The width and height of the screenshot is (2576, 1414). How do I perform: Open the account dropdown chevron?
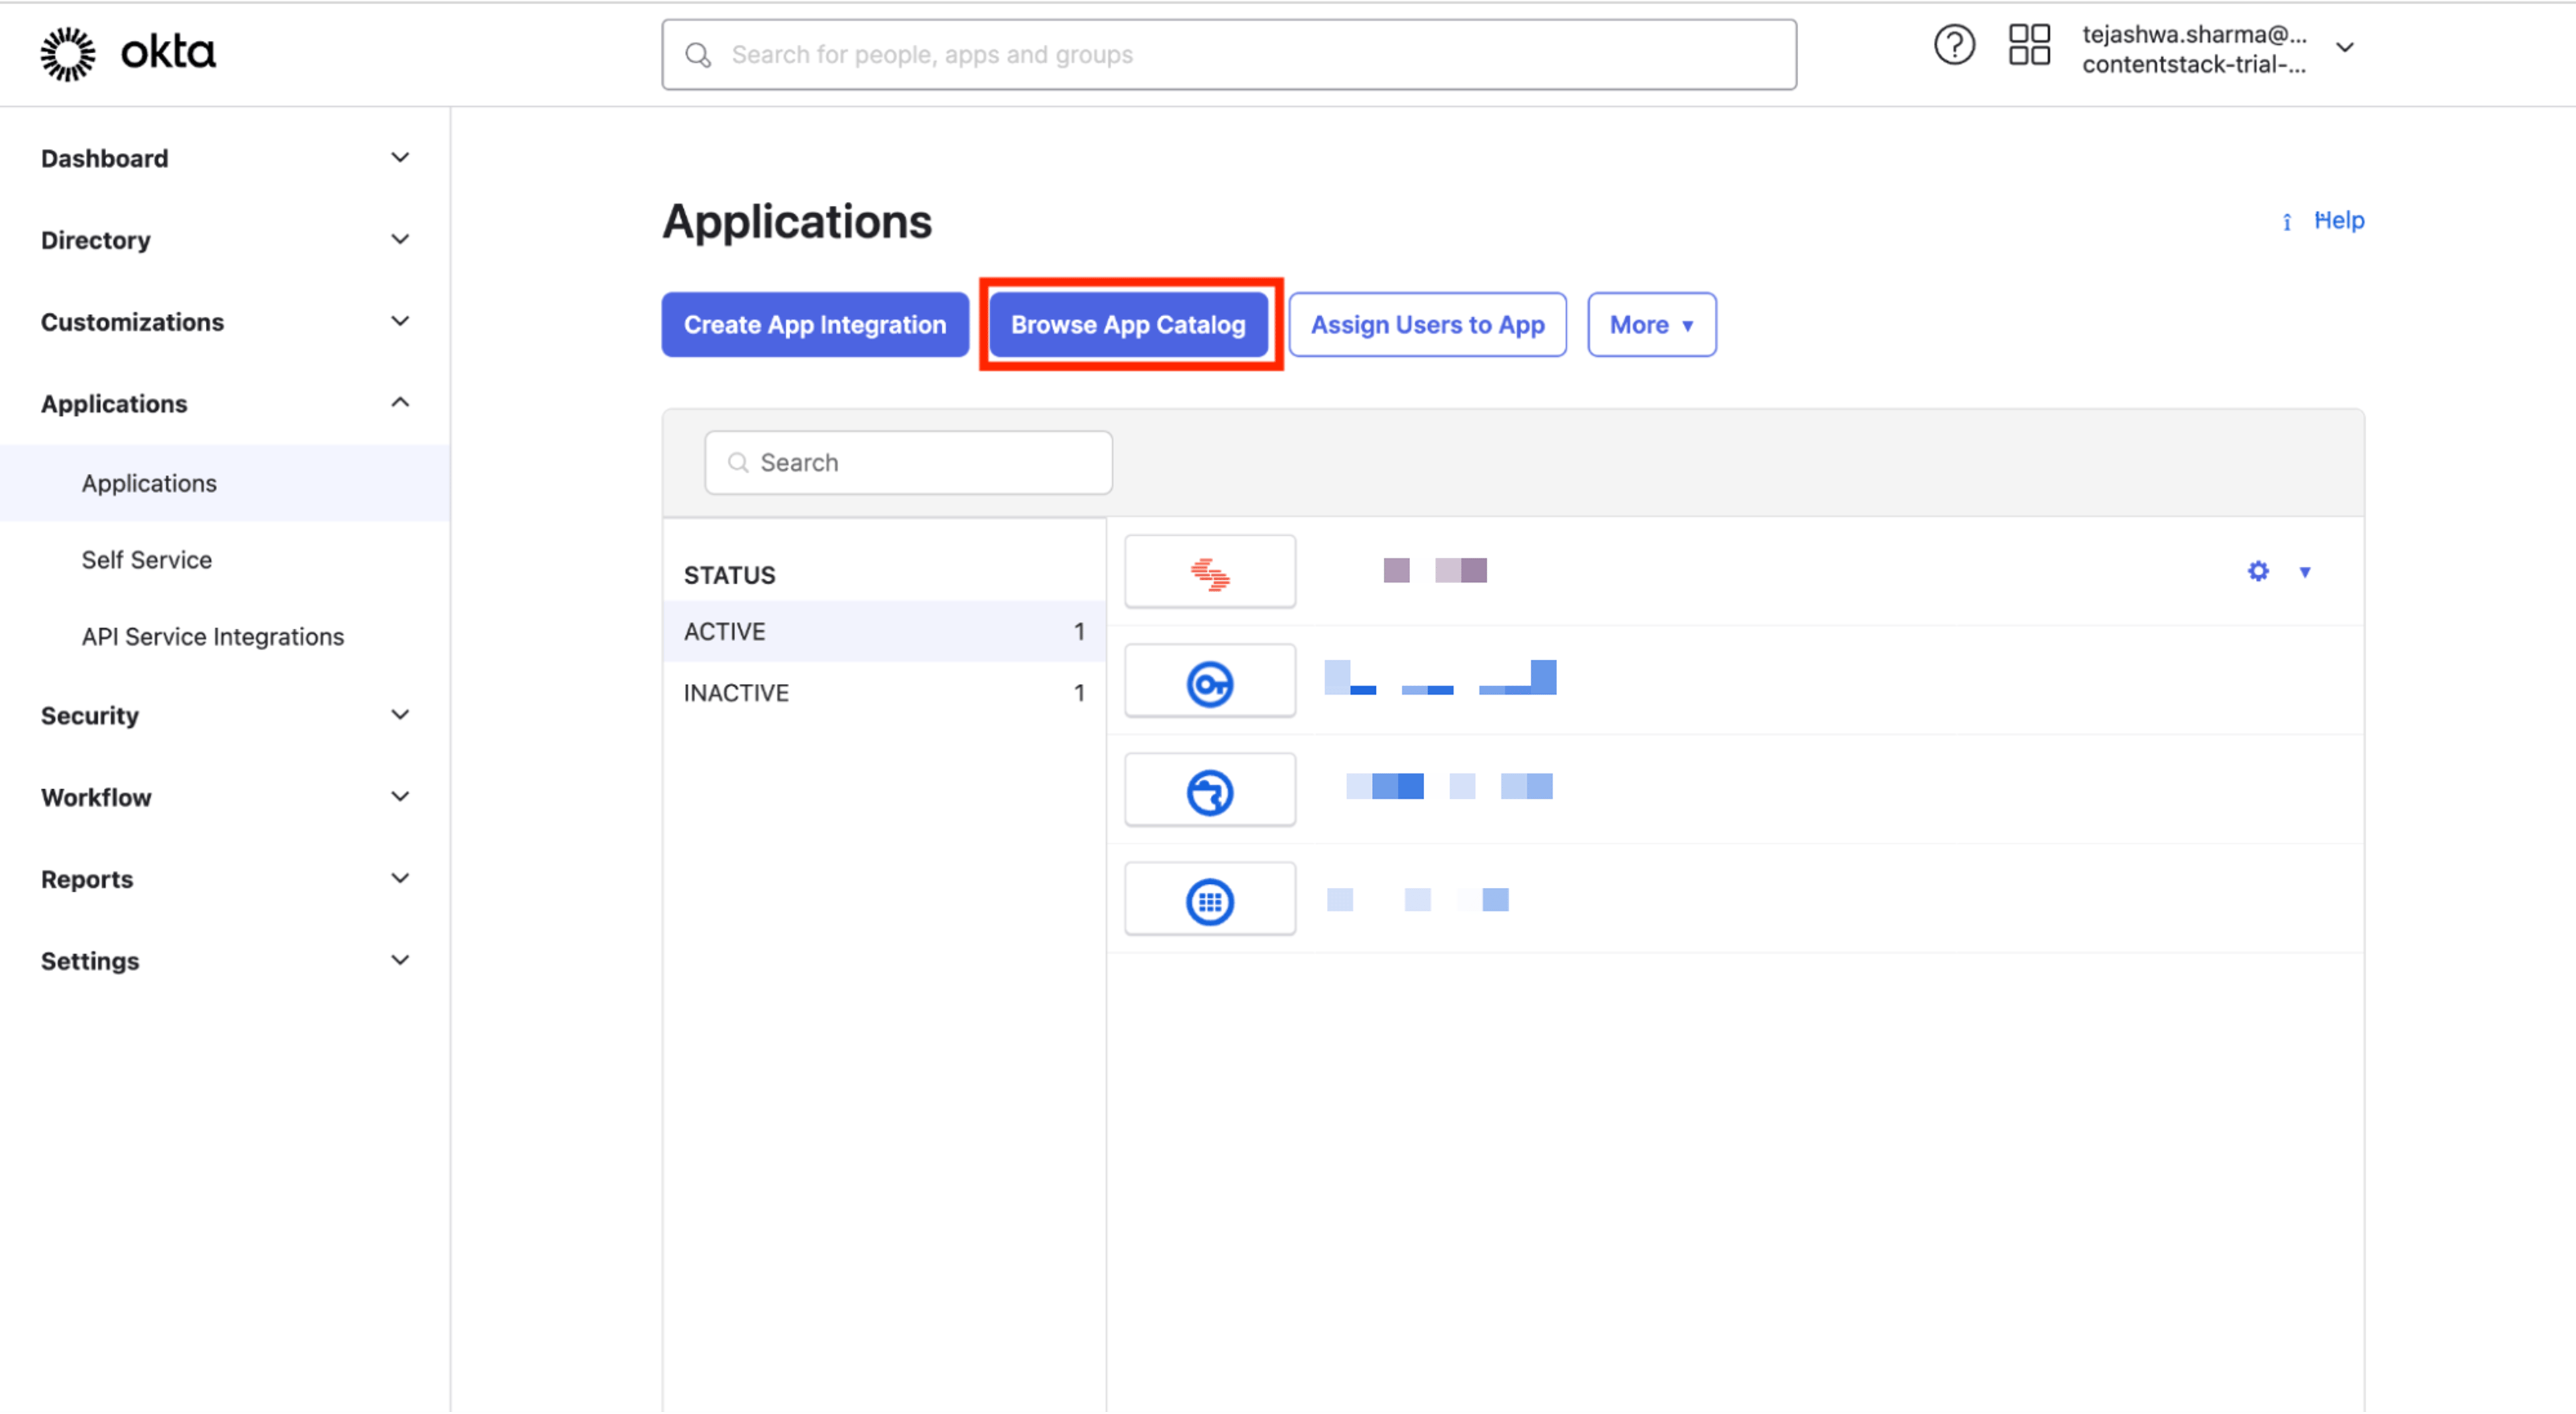pos(2344,48)
